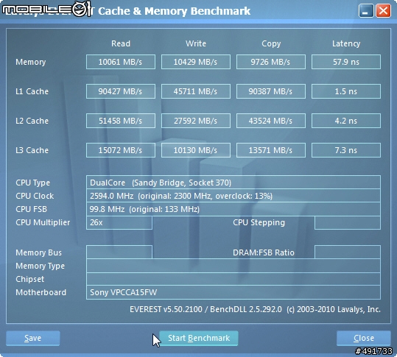397x357 pixels.
Task: Click the Copy column header
Action: 271,43
